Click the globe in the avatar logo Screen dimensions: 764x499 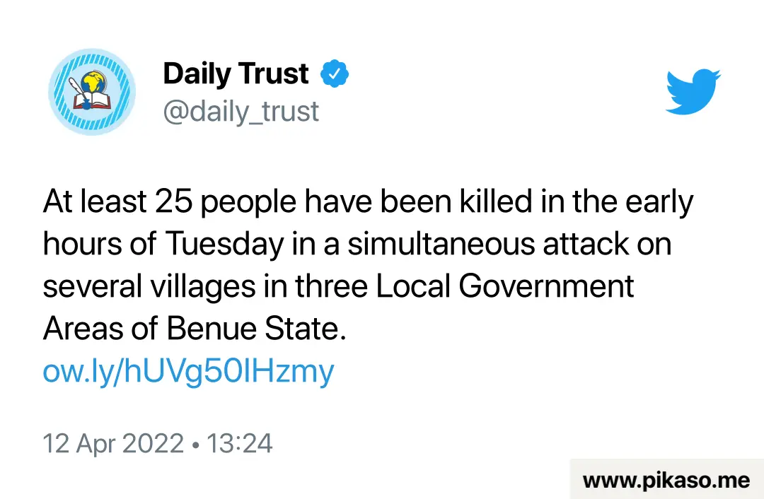[x=93, y=82]
